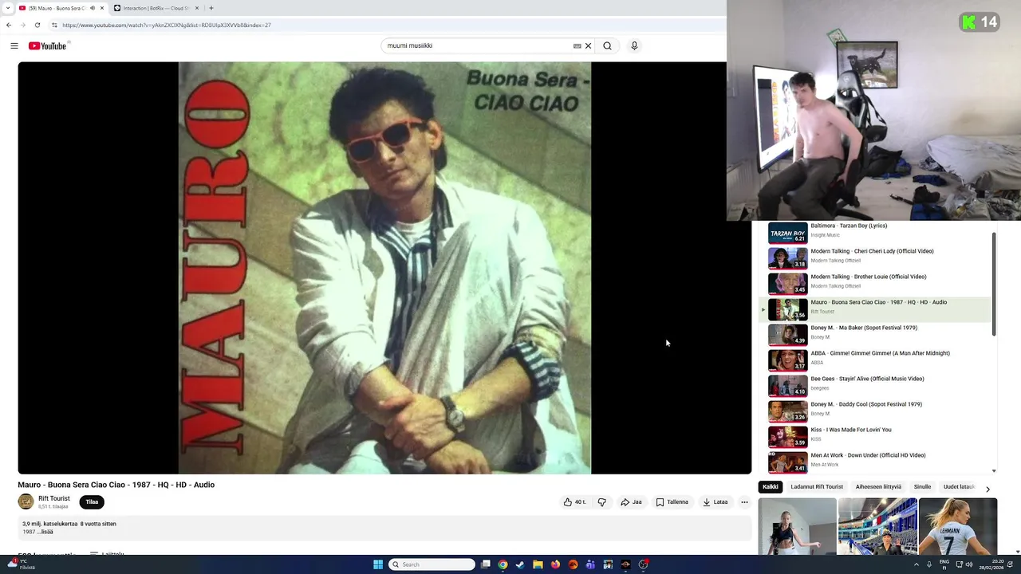Image resolution: width=1021 pixels, height=574 pixels.
Task: Save the video using Tallenna
Action: (672, 502)
